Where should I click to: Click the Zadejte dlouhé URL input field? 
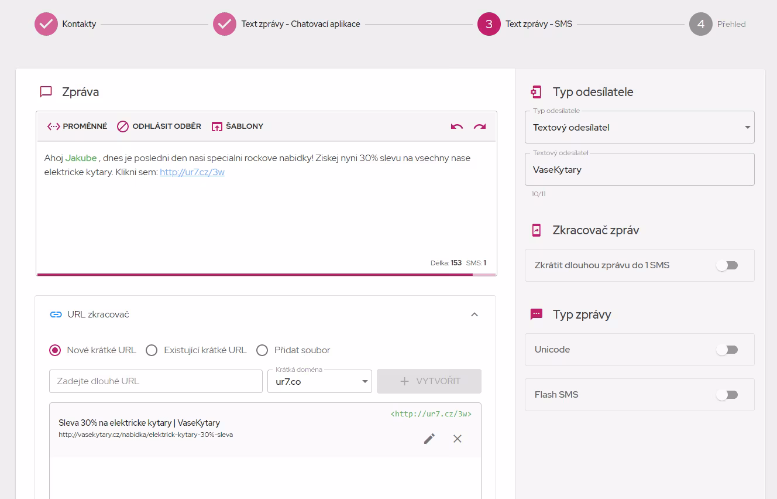(x=156, y=381)
